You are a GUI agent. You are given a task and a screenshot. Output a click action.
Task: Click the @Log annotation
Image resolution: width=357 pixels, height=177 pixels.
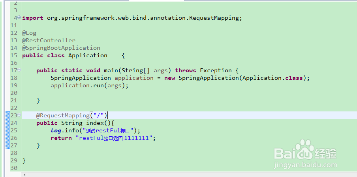pyautogui.click(x=29, y=33)
